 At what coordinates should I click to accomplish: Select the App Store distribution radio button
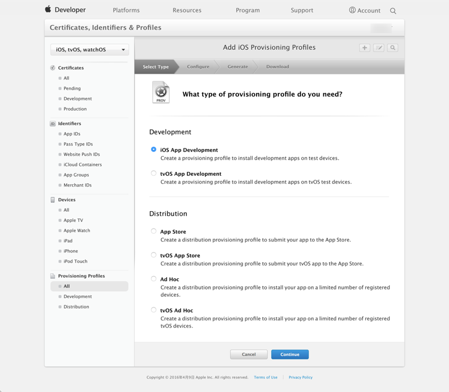[154, 231]
